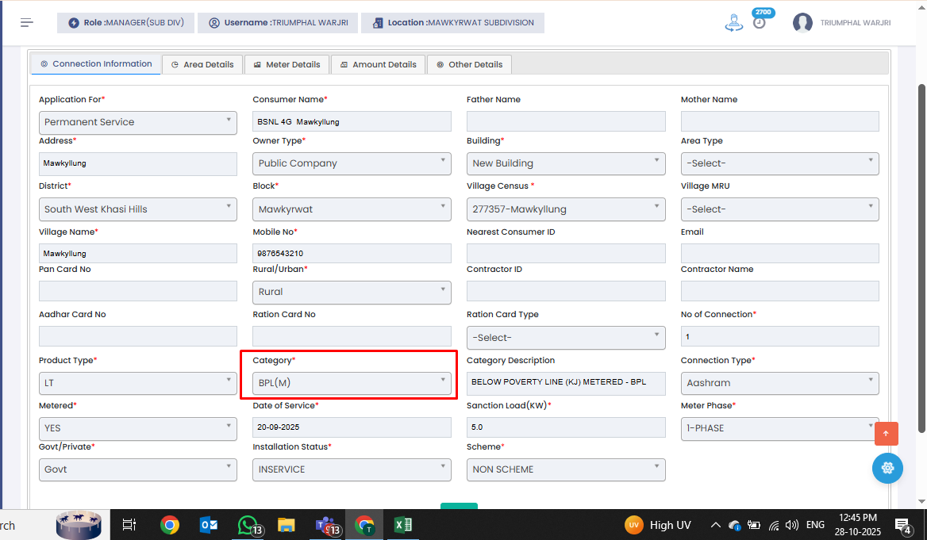Switch to the Other Details tab
The height and width of the screenshot is (540, 927).
pos(469,64)
